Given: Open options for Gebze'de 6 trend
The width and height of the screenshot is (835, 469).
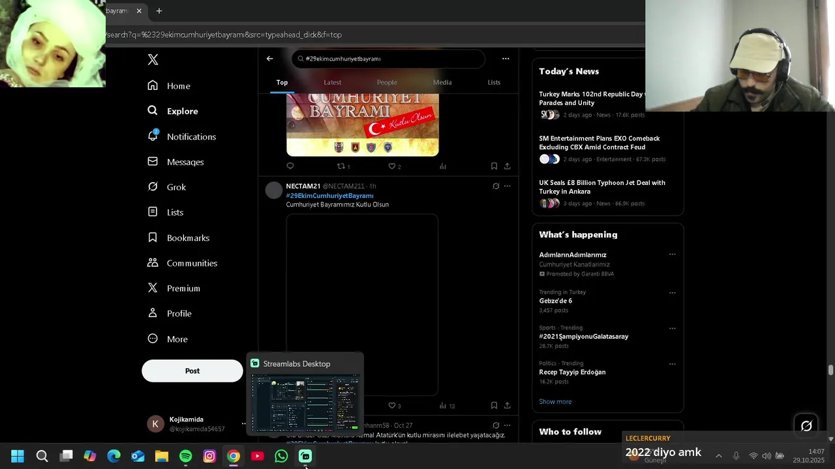Looking at the screenshot, I should tap(672, 292).
